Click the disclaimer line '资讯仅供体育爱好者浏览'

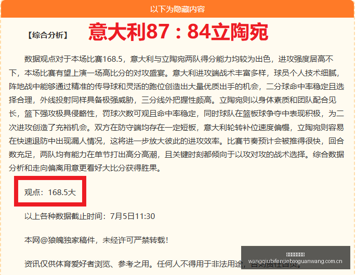[163, 264]
